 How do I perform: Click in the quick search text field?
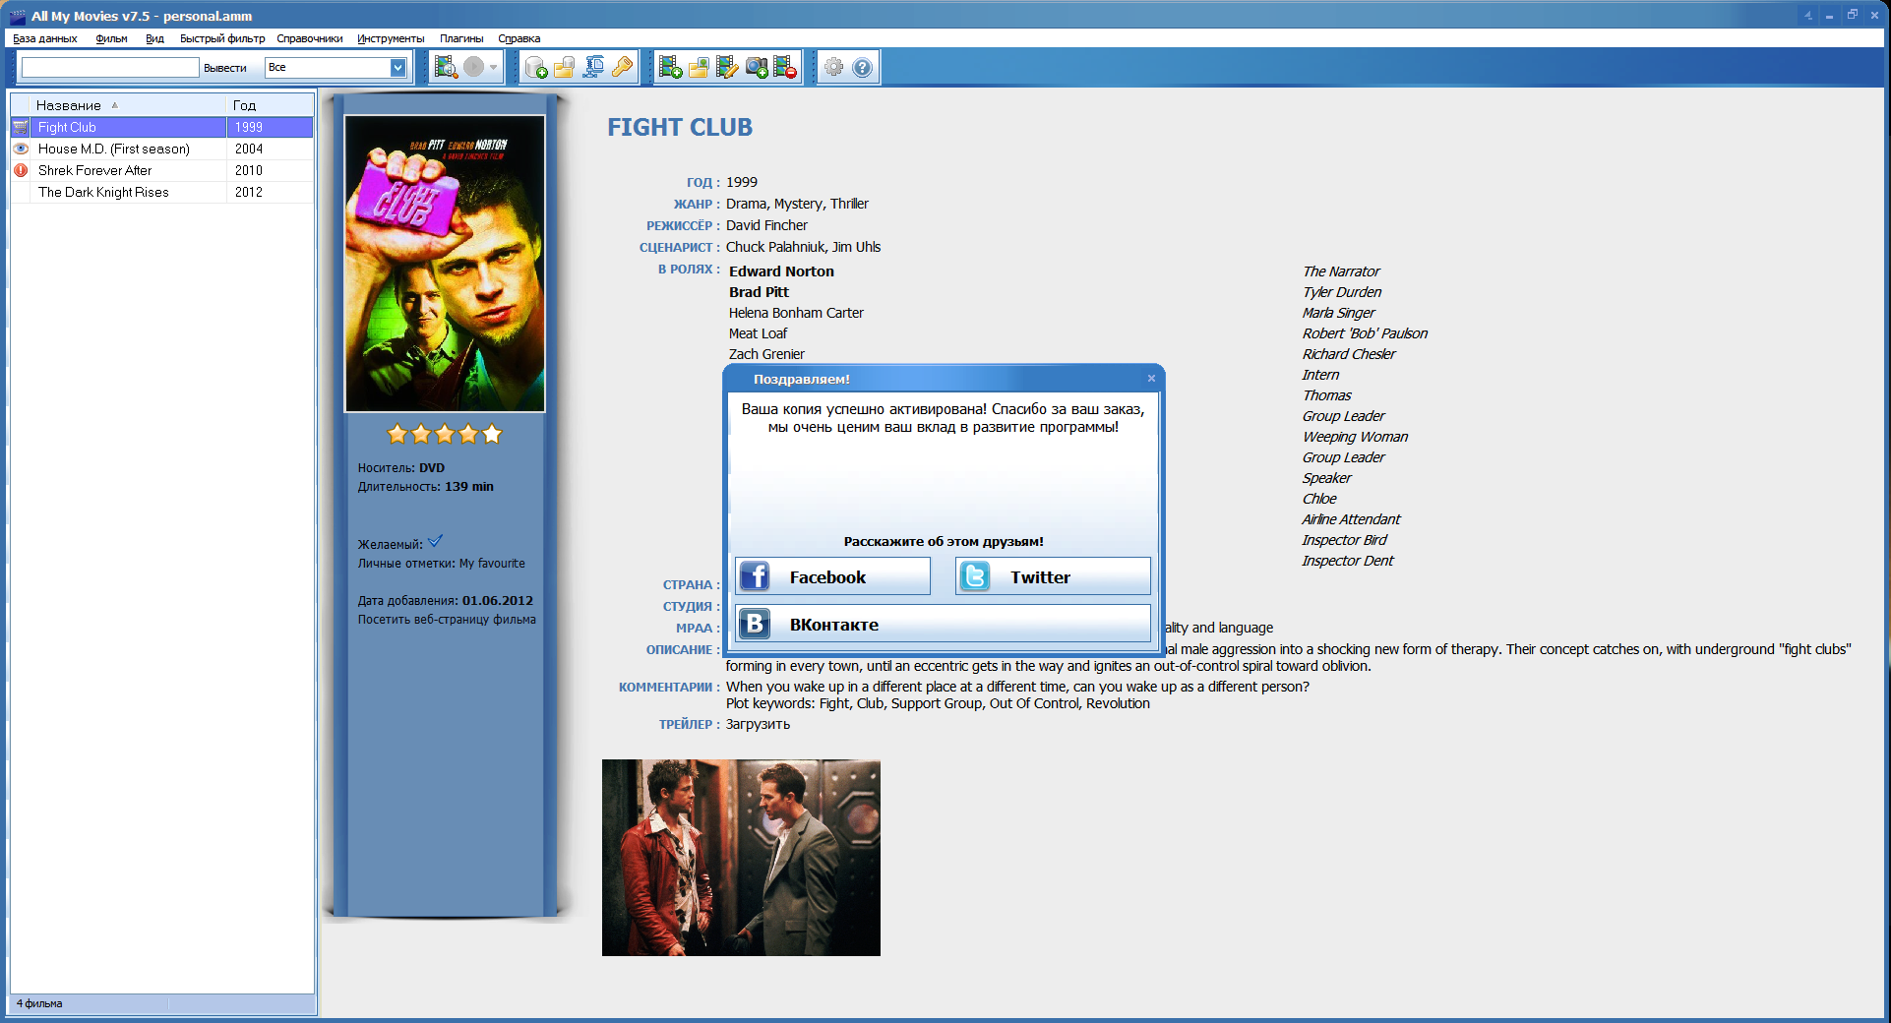coord(110,67)
